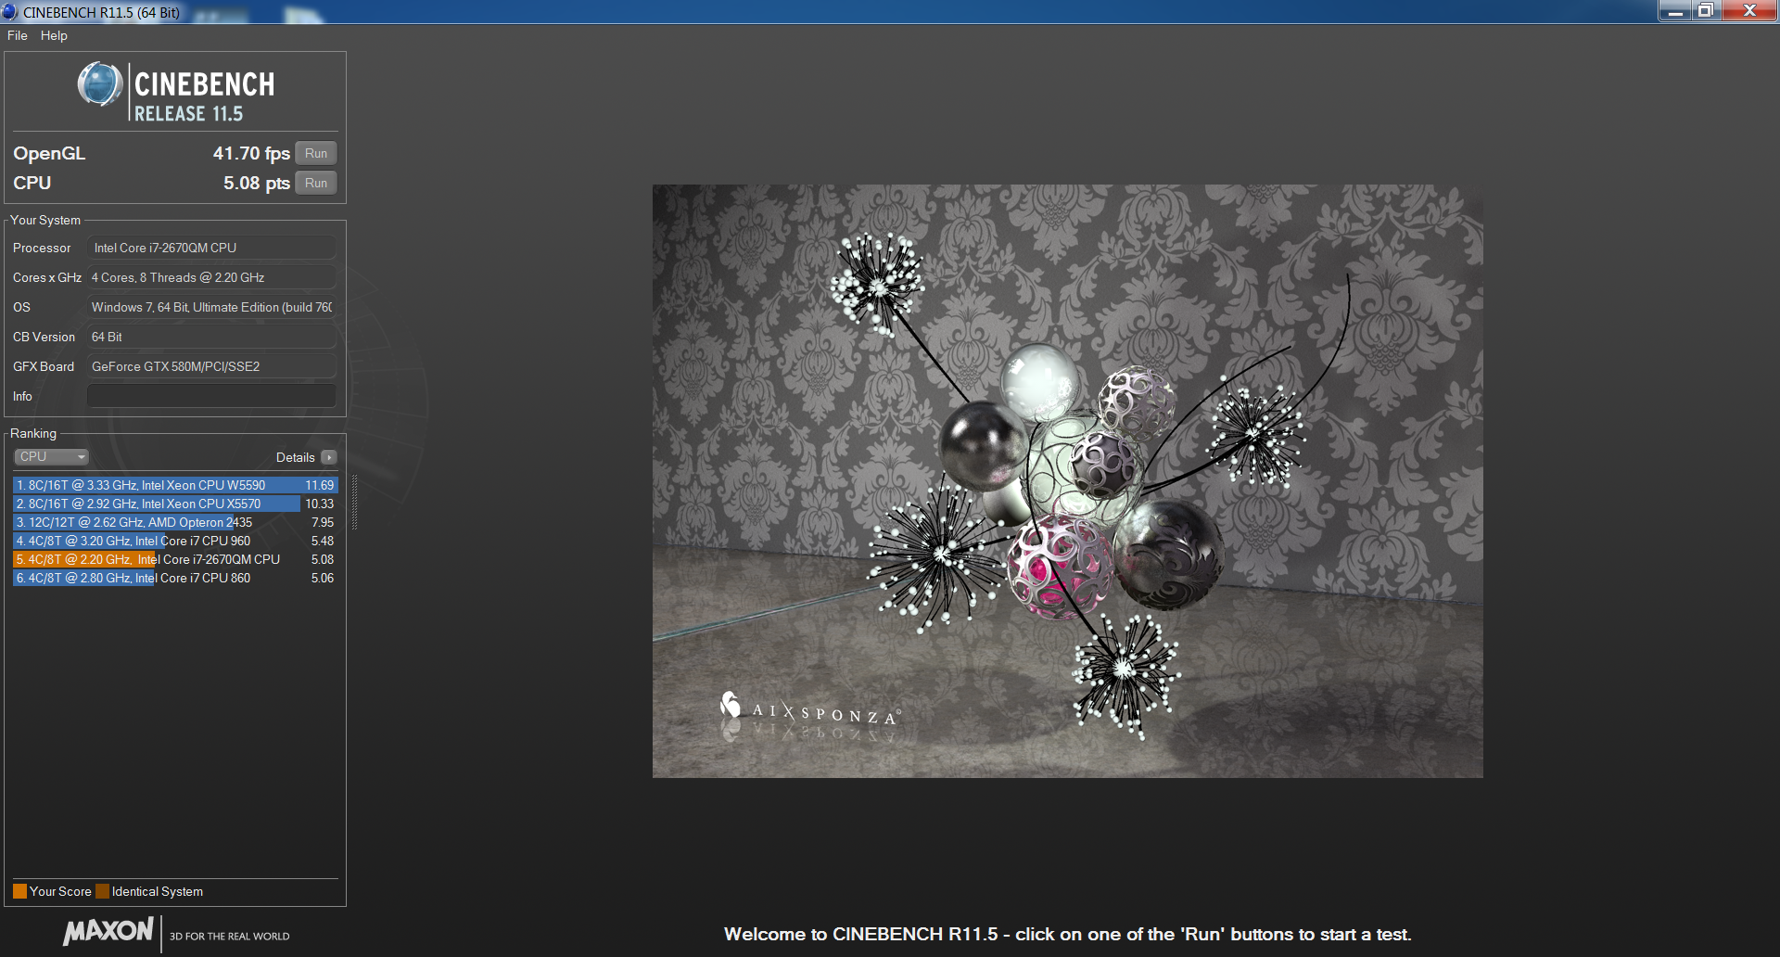The width and height of the screenshot is (1780, 957).
Task: Click the OpenGL score 41.70 fps
Action: tap(251, 153)
